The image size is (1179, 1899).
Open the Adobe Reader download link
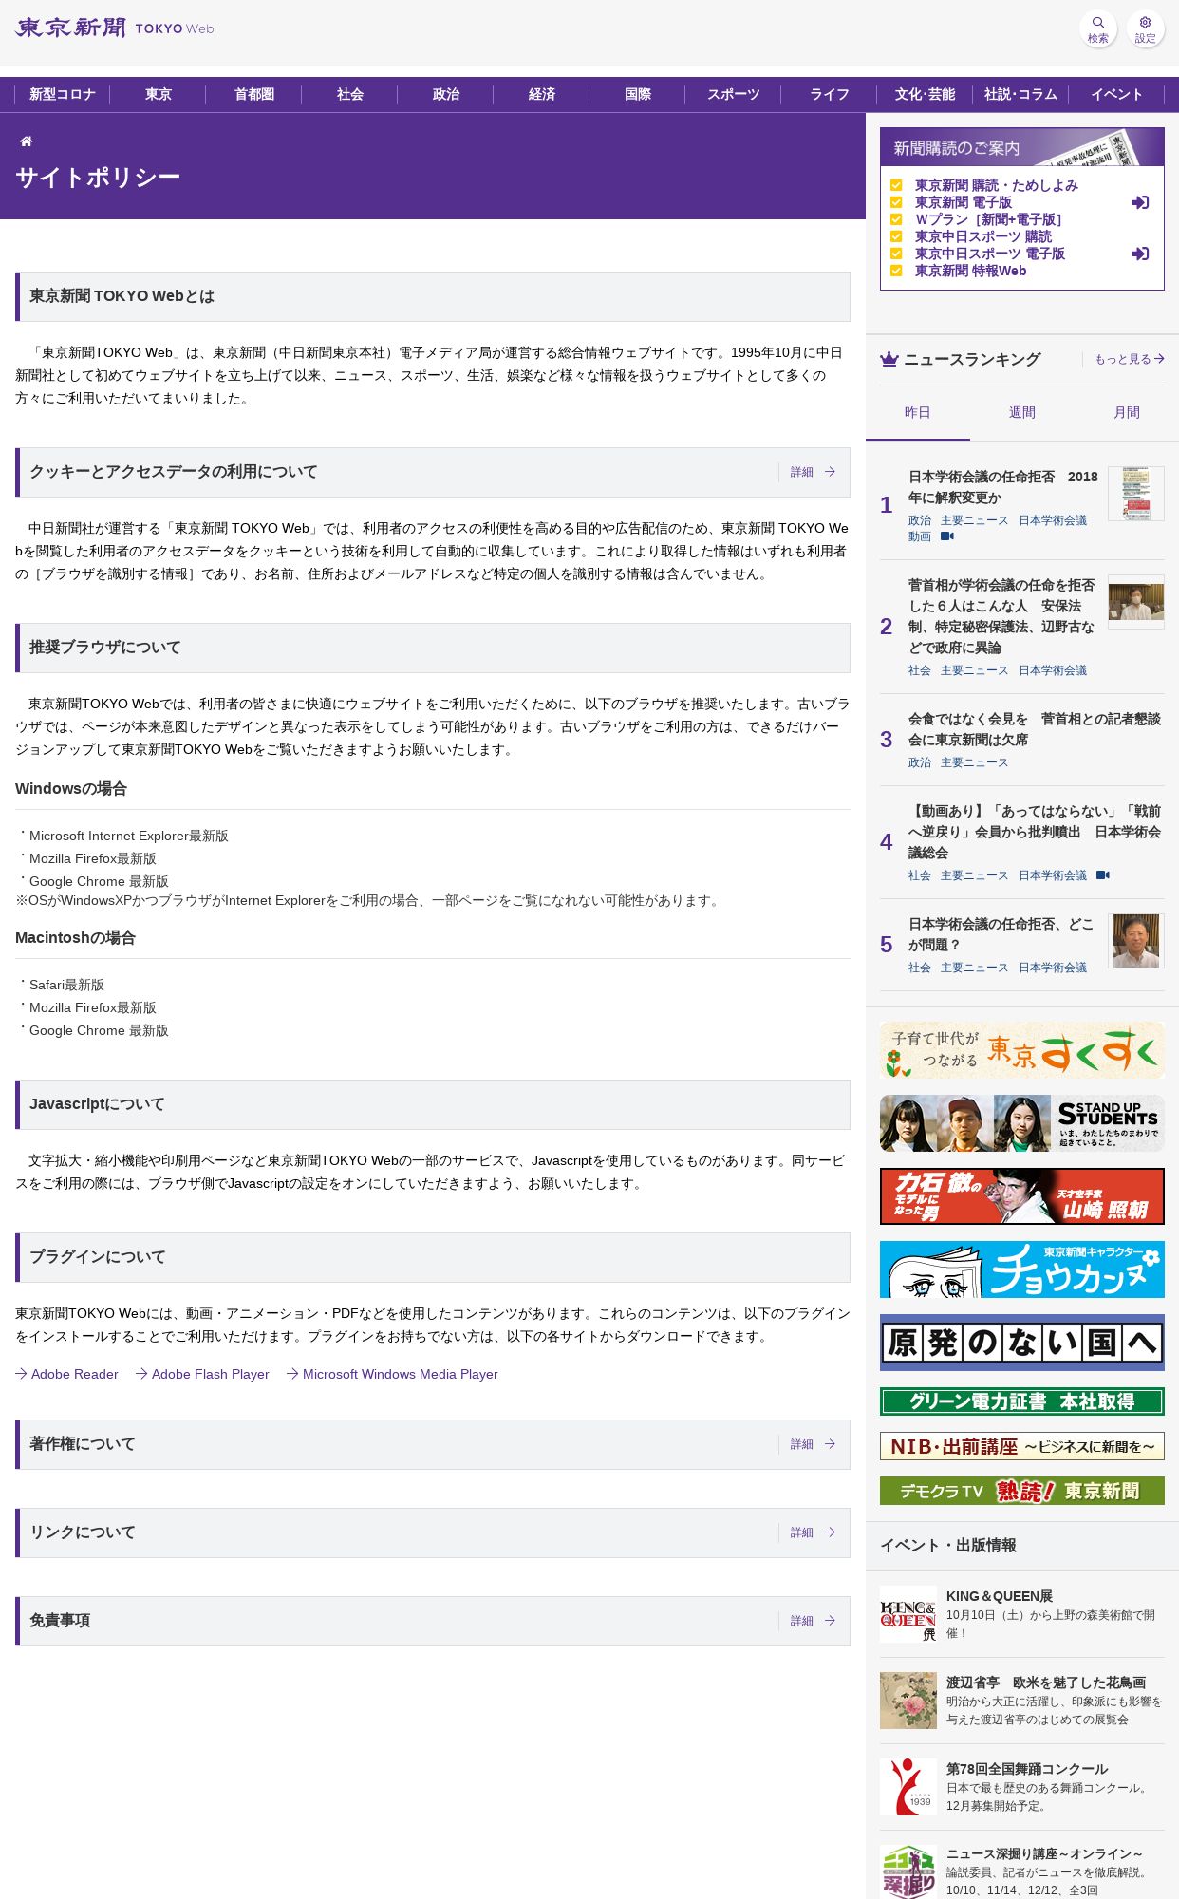67,1374
